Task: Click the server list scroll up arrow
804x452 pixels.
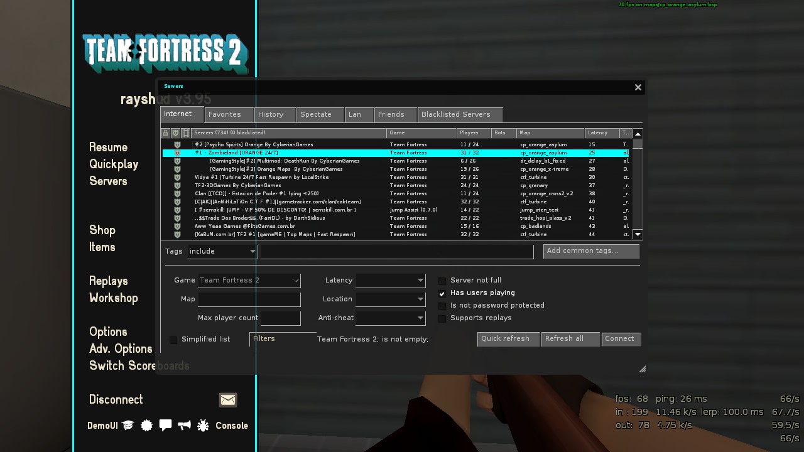Action: click(638, 134)
